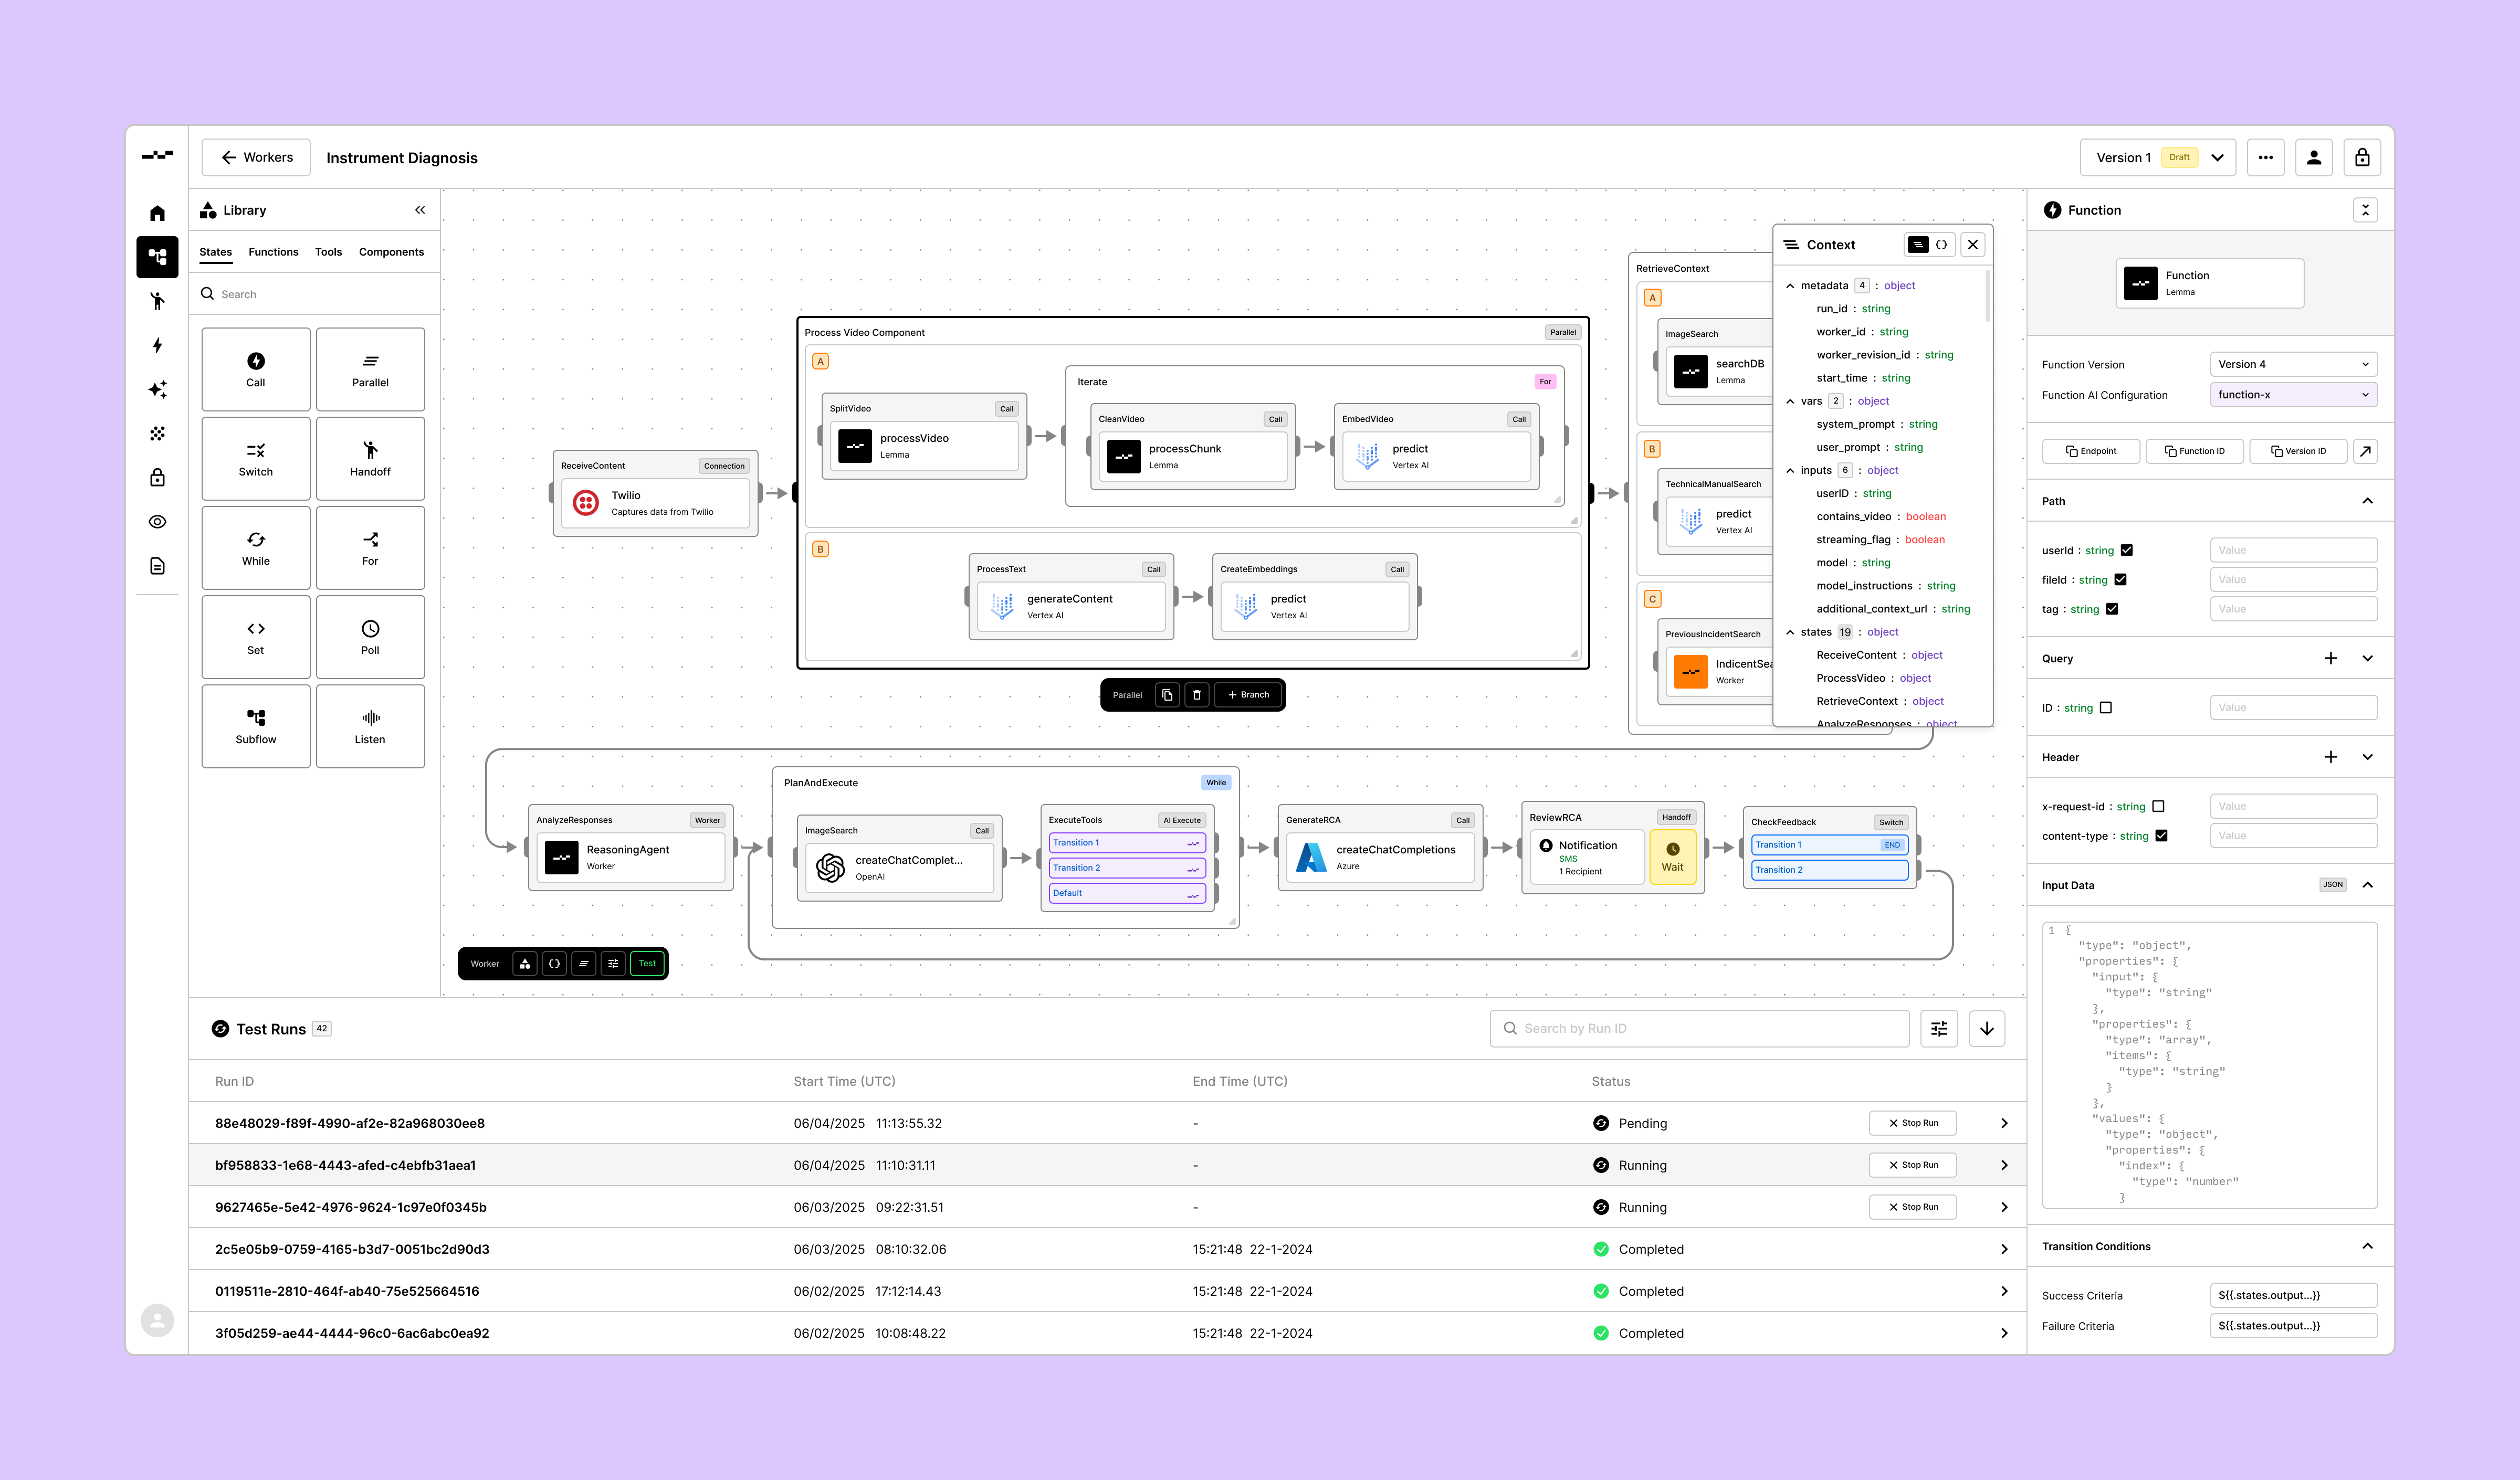
Task: Collapse the Header section chevron
Action: pos(2367,758)
